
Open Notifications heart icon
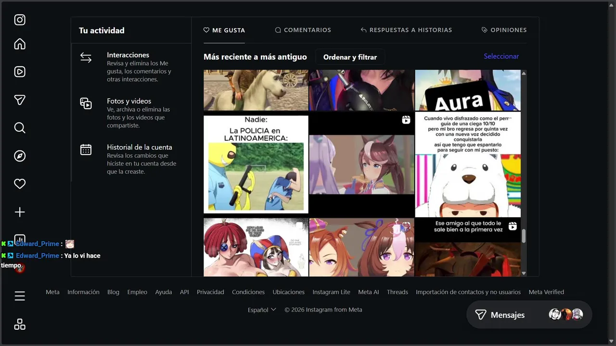tap(20, 184)
